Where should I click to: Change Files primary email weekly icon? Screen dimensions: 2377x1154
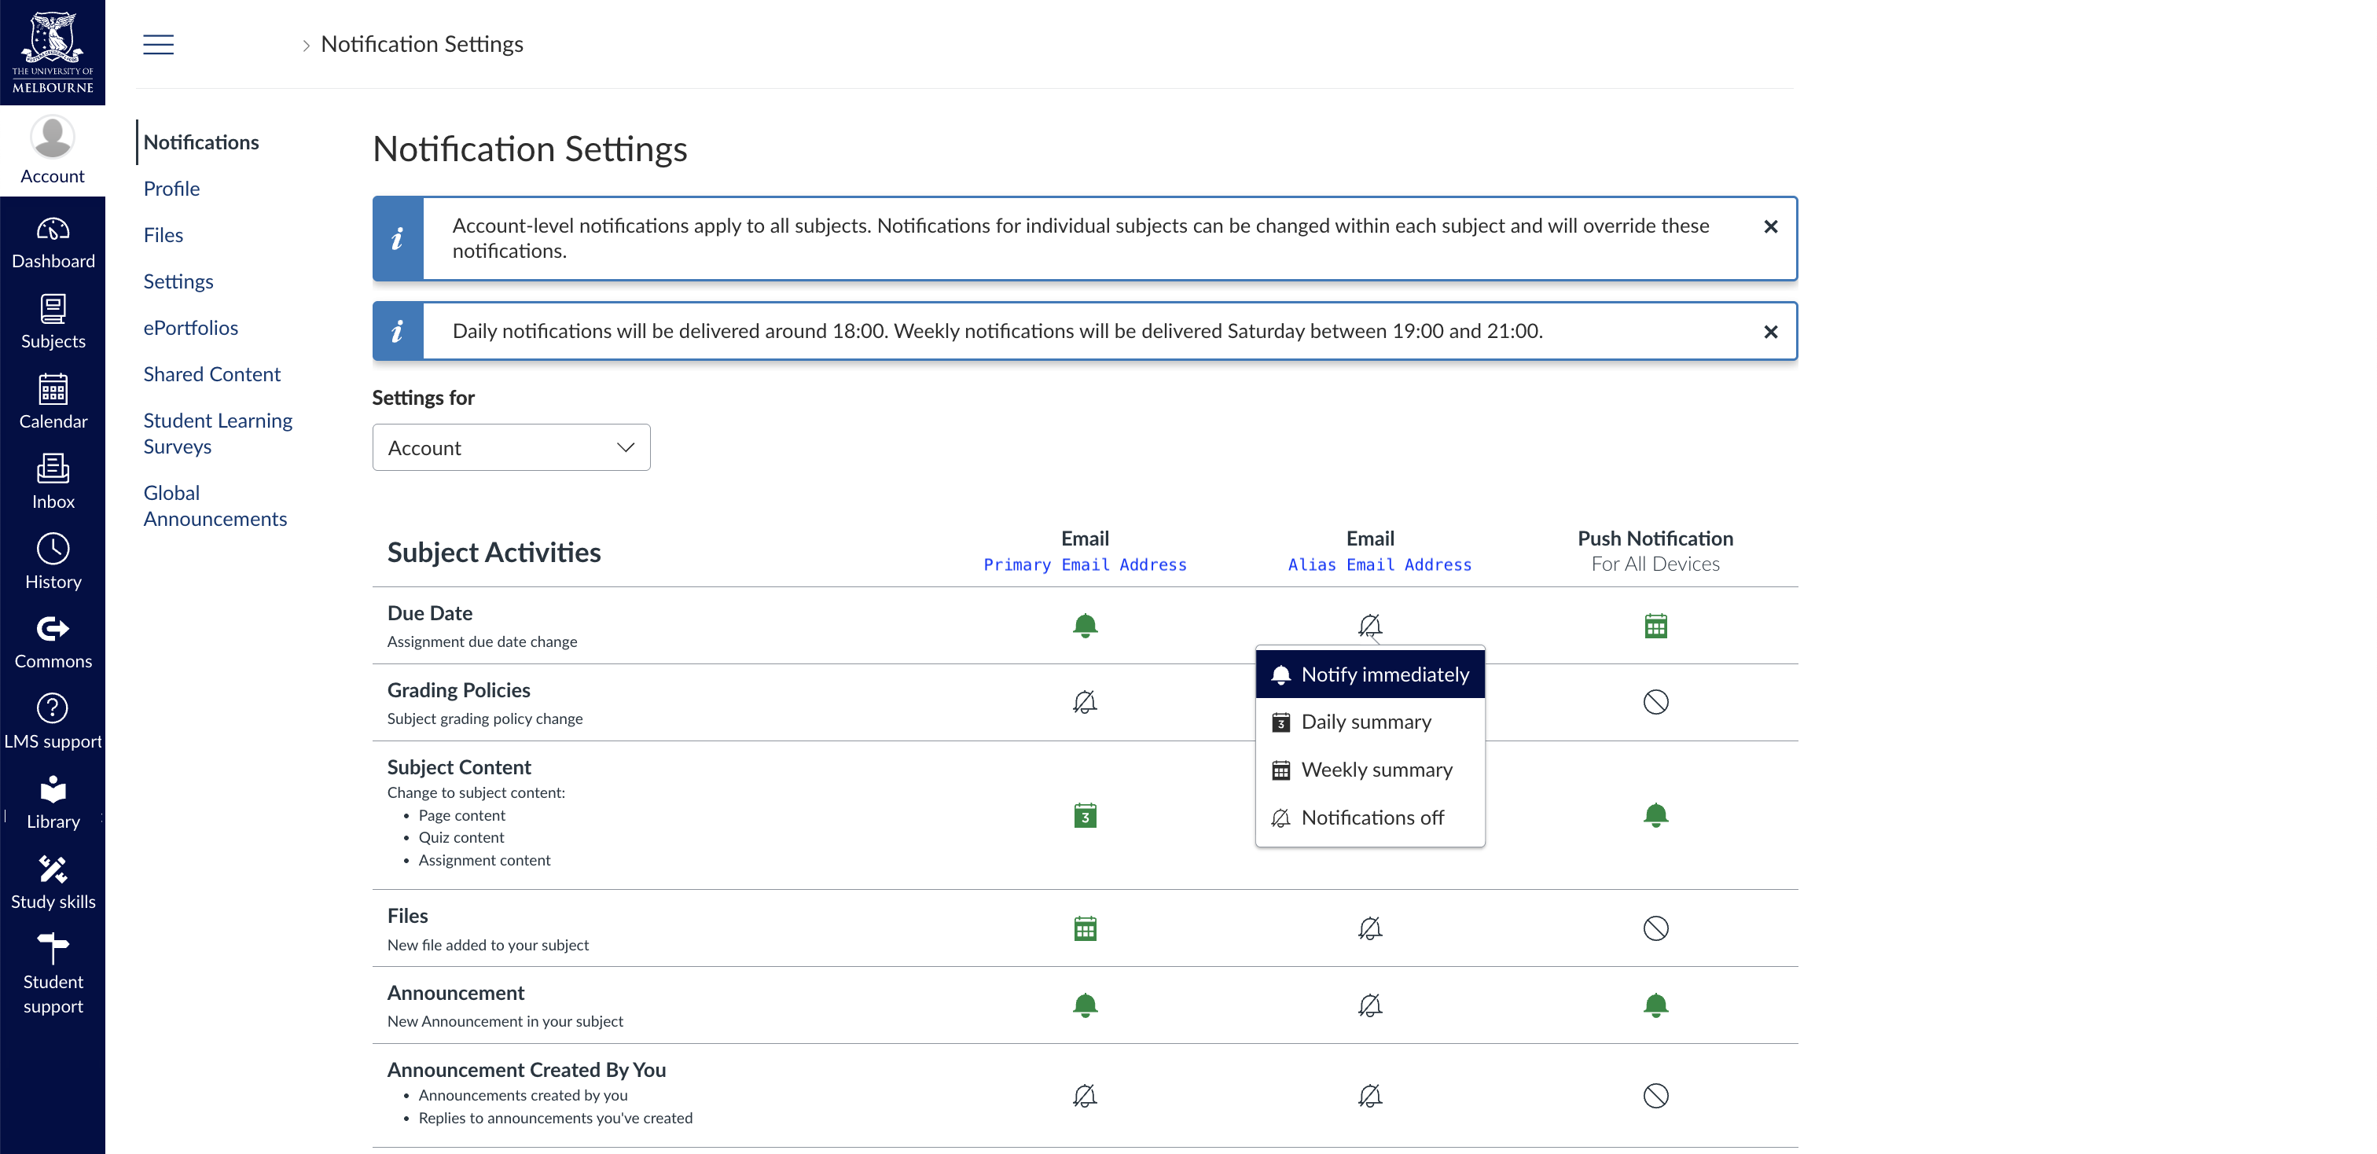(1086, 929)
